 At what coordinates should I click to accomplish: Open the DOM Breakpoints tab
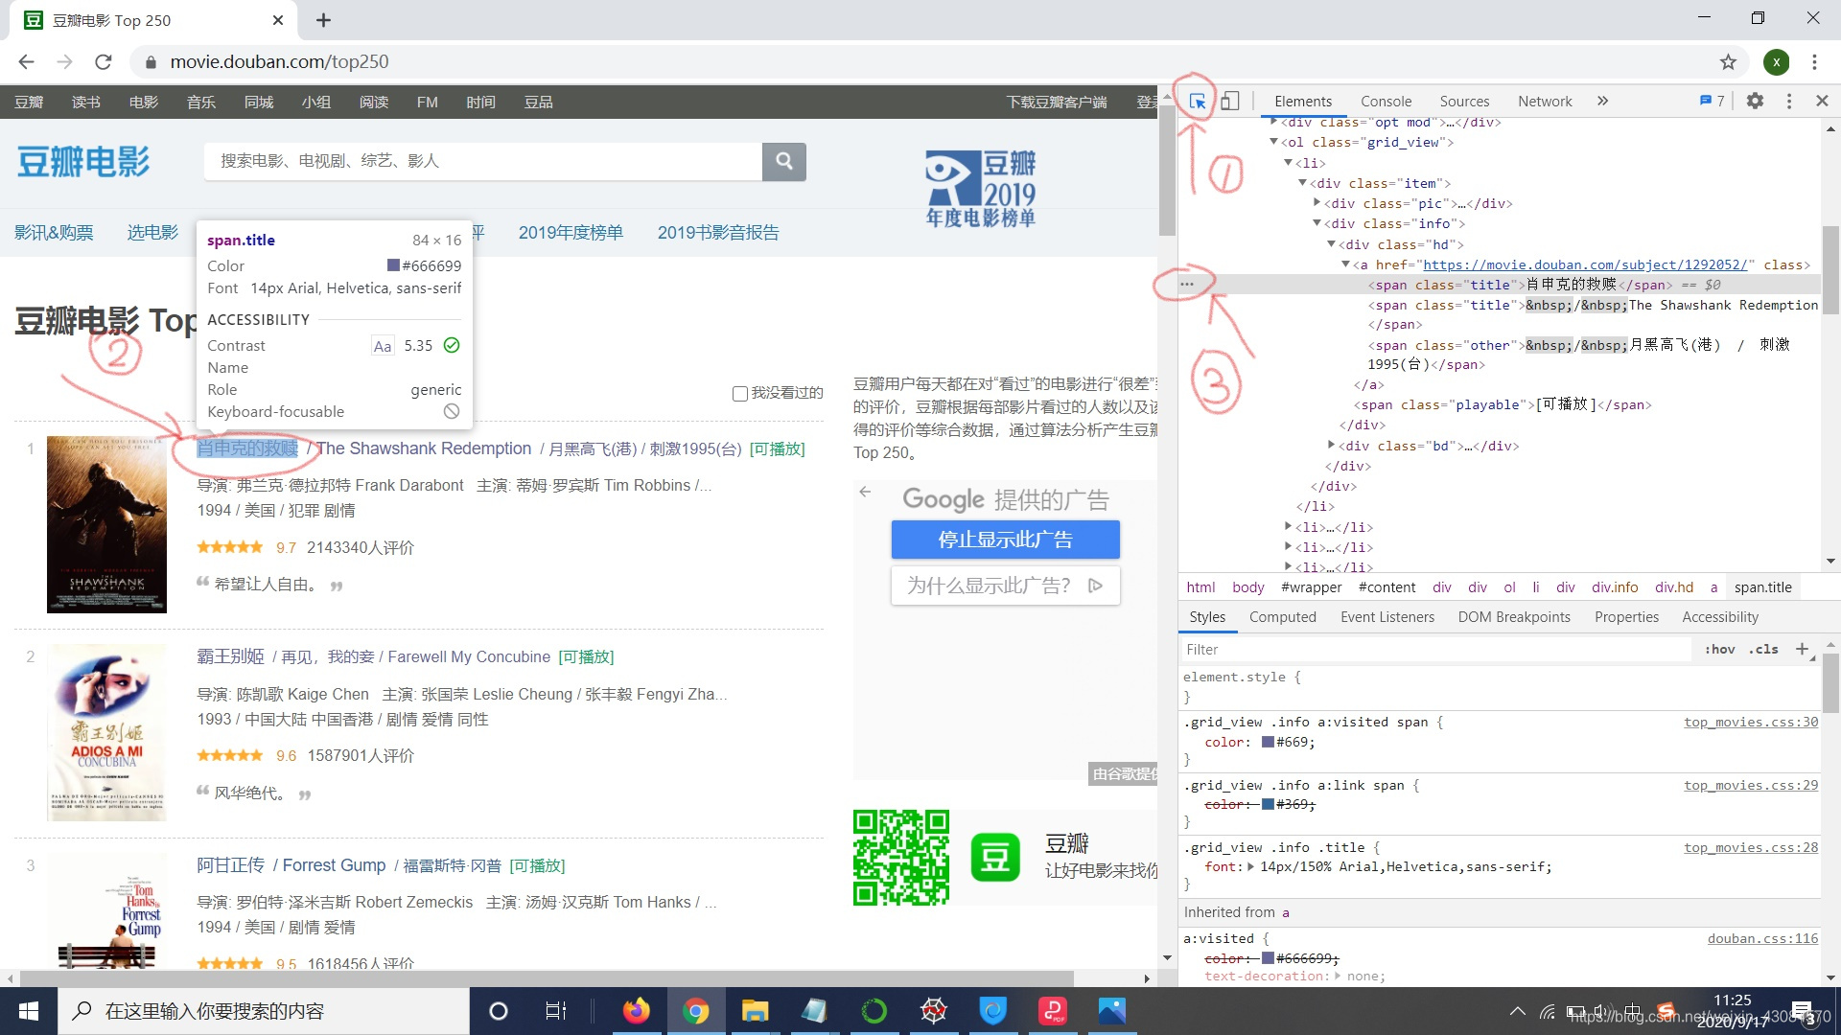pyautogui.click(x=1514, y=617)
